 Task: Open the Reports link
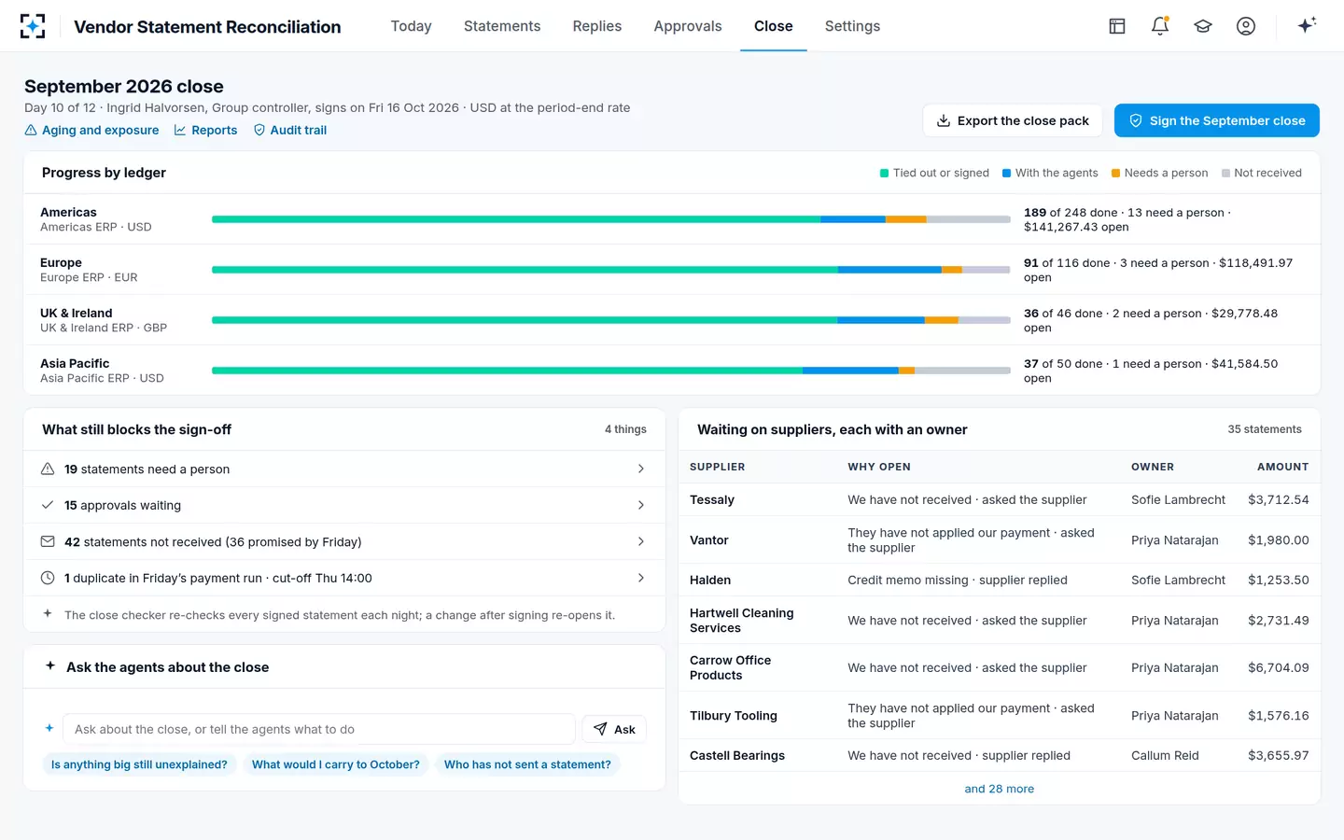(205, 131)
